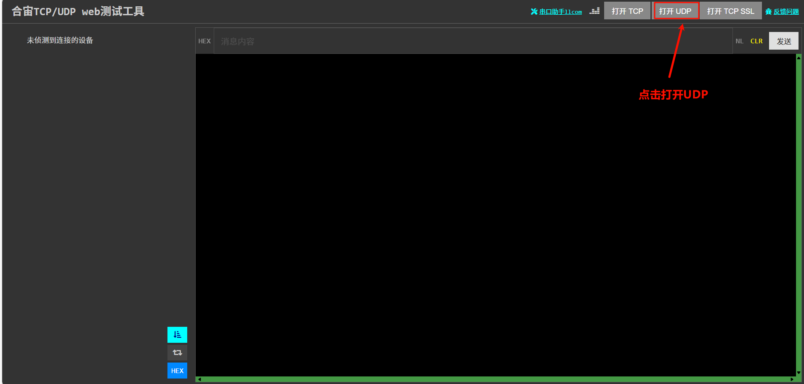Open the 串口助手llcom link
804x384 pixels.
560,12
